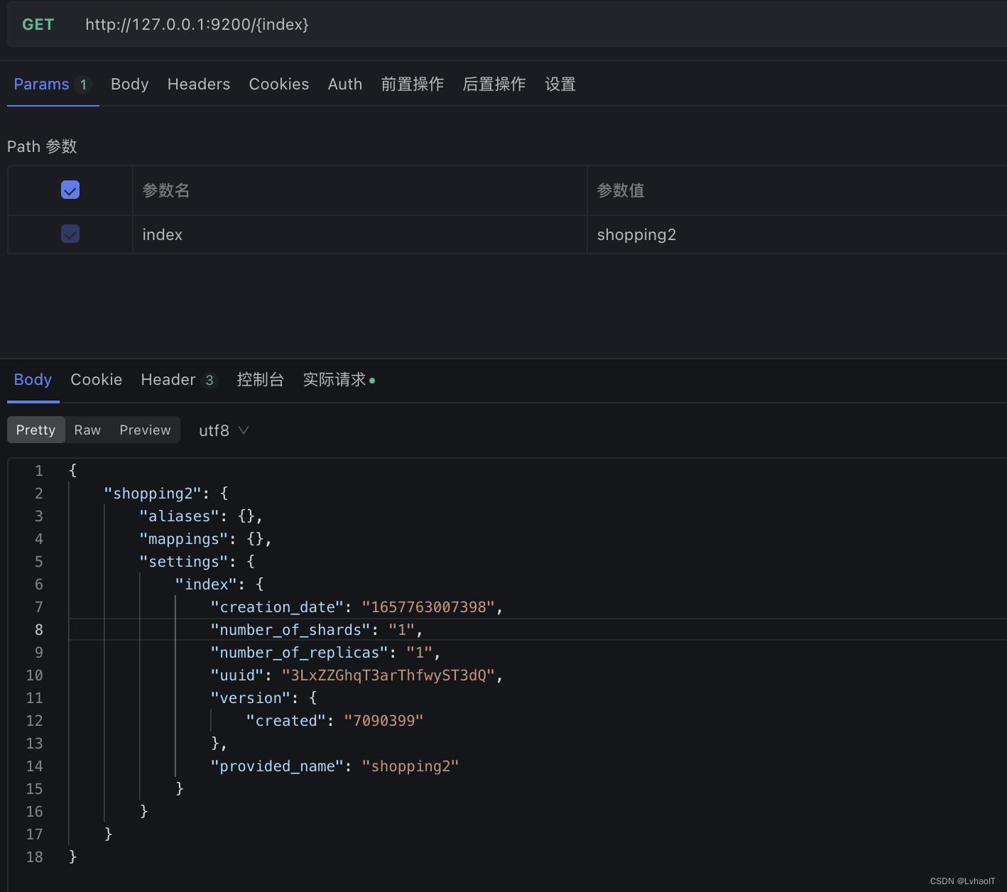Open the response Header tab
1007x892 pixels.
179,380
